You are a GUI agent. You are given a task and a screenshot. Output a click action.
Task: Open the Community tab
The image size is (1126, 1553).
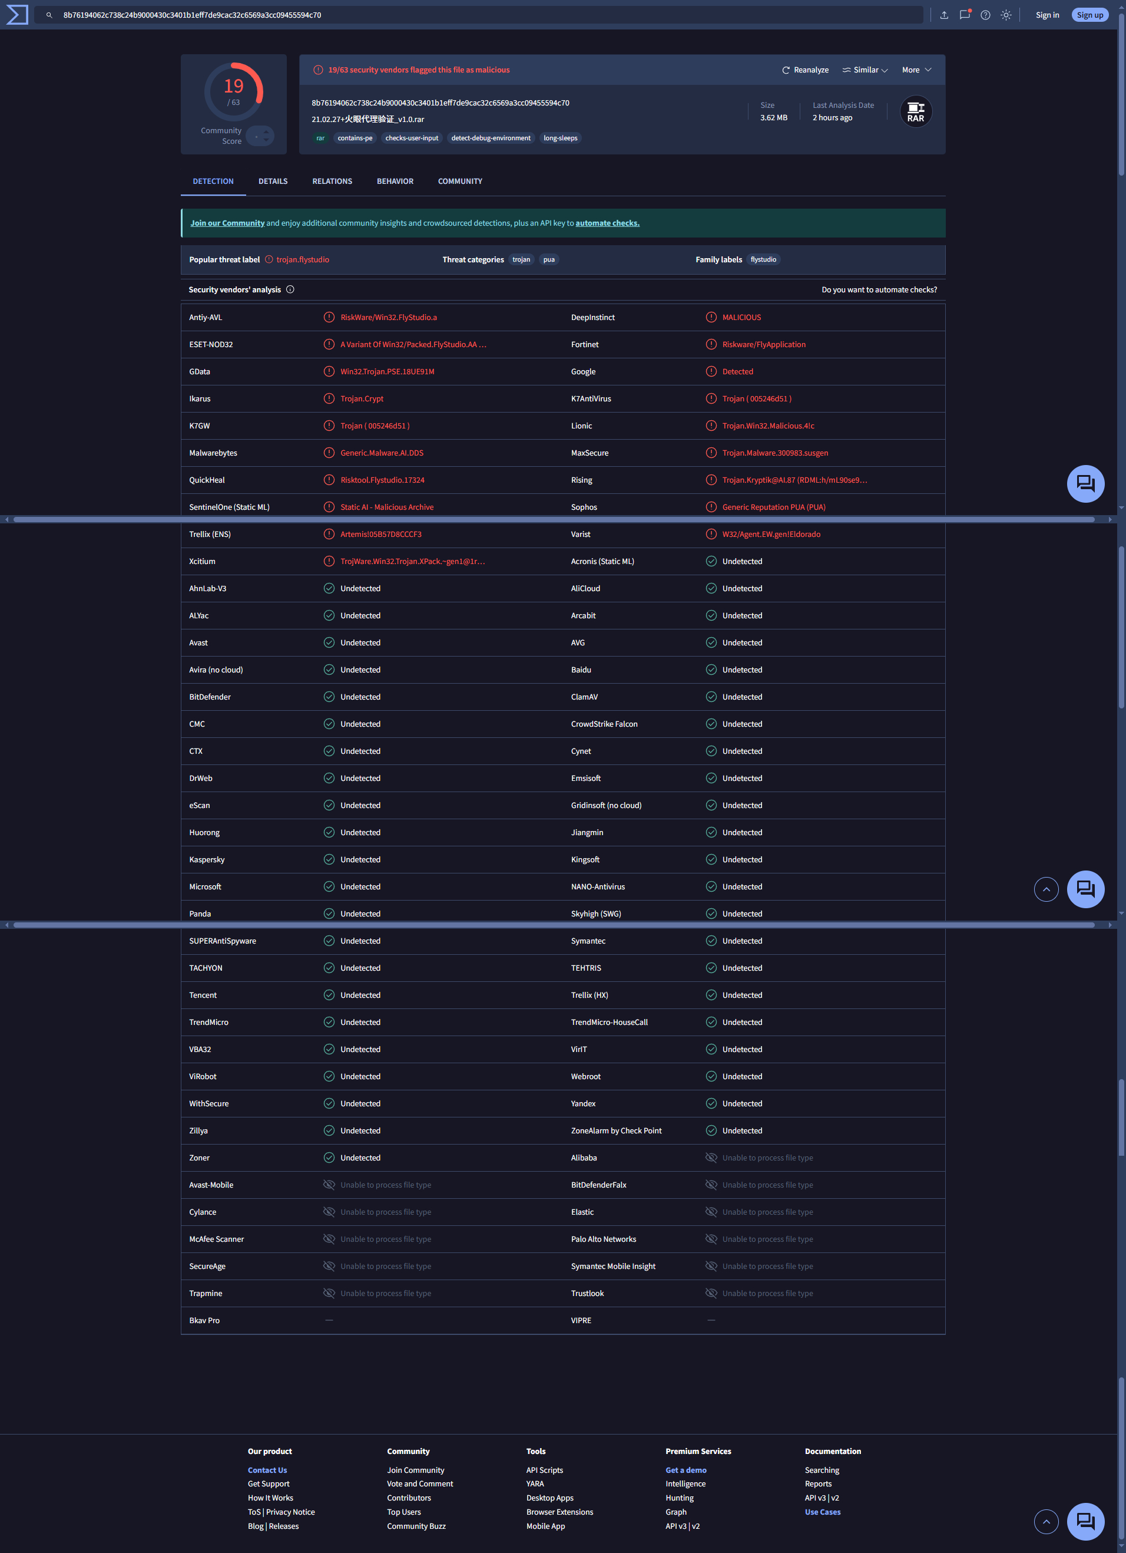pos(461,182)
